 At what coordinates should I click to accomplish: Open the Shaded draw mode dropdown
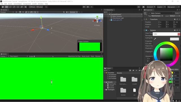pyautogui.click(x=7, y=12)
